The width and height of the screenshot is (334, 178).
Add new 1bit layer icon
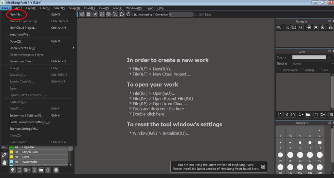point(293,114)
